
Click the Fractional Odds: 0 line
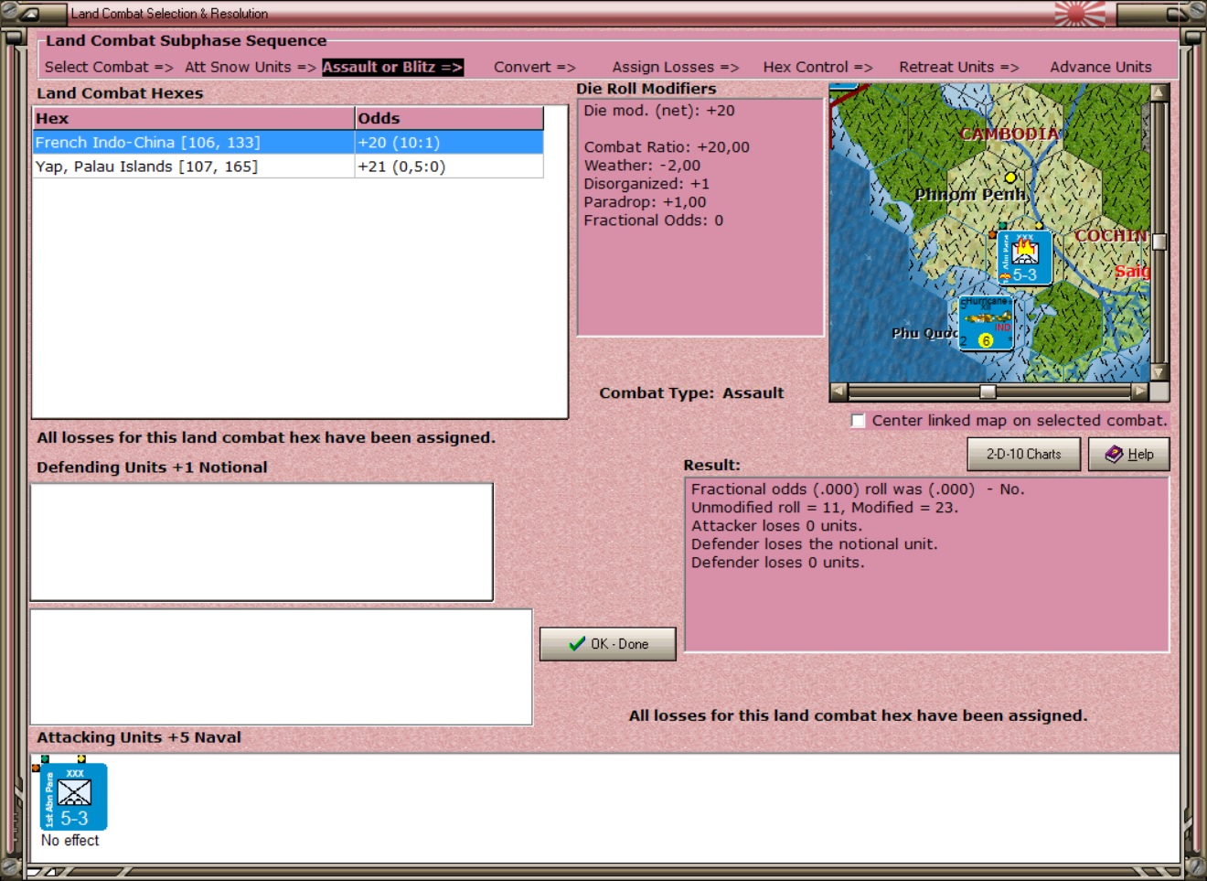coord(654,220)
